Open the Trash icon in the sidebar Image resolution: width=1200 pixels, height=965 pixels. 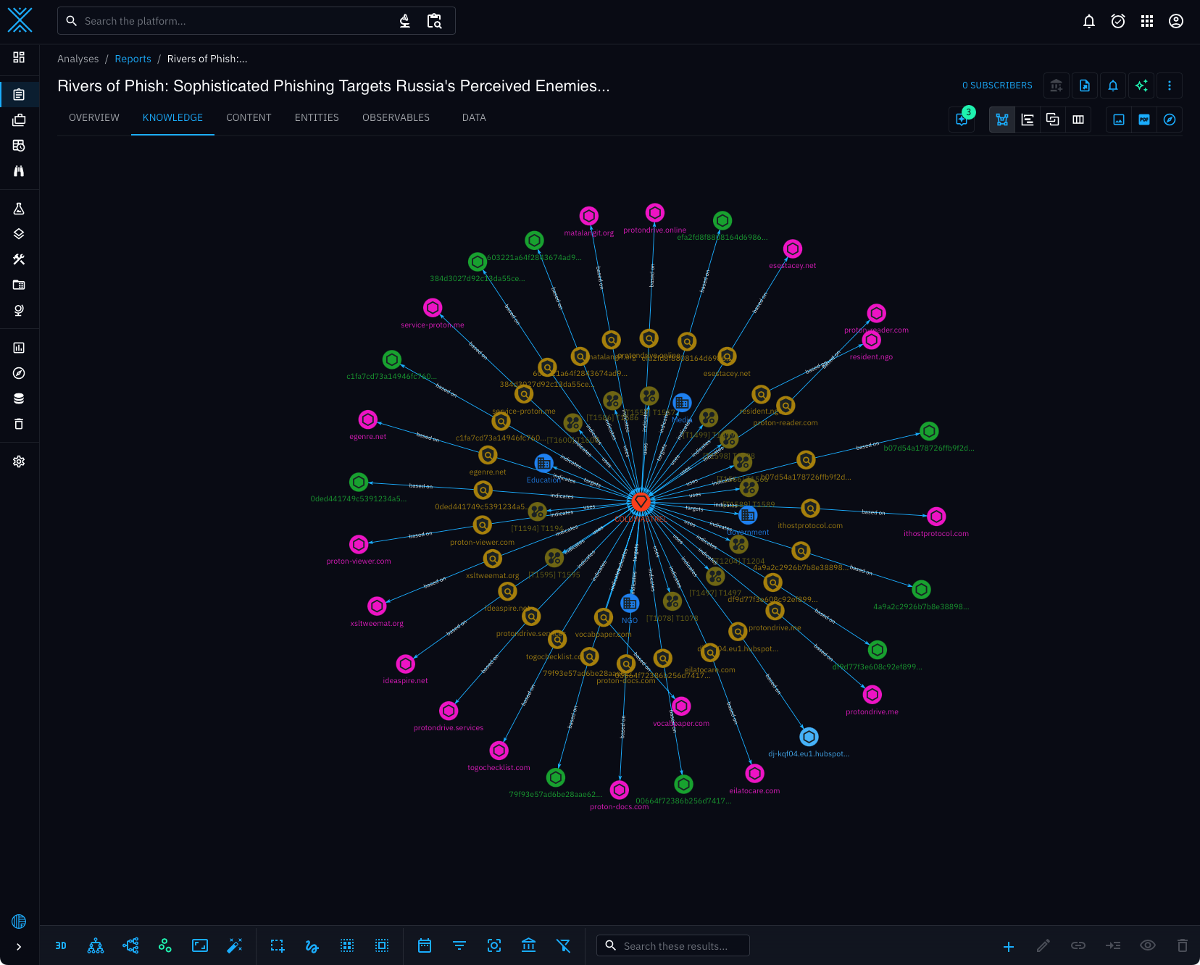(19, 424)
